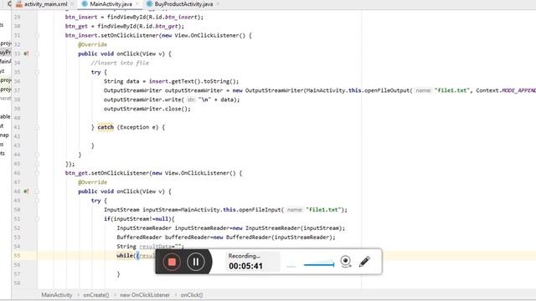Click "String data" declaration on line 36
The height and width of the screenshot is (301, 536).
point(121,81)
